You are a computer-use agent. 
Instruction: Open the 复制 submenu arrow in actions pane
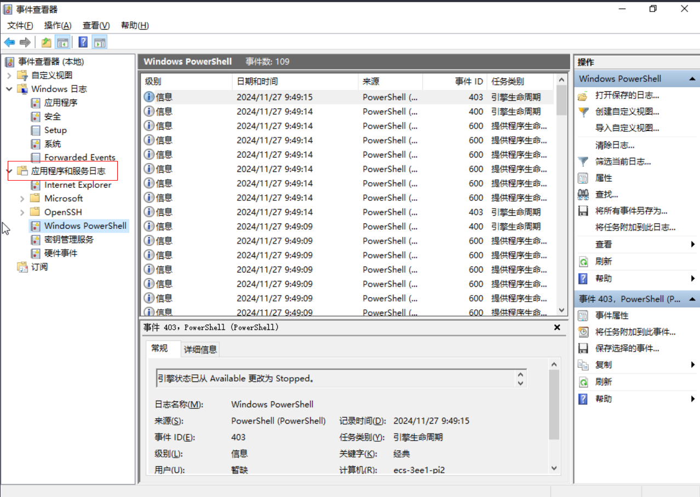pos(693,365)
